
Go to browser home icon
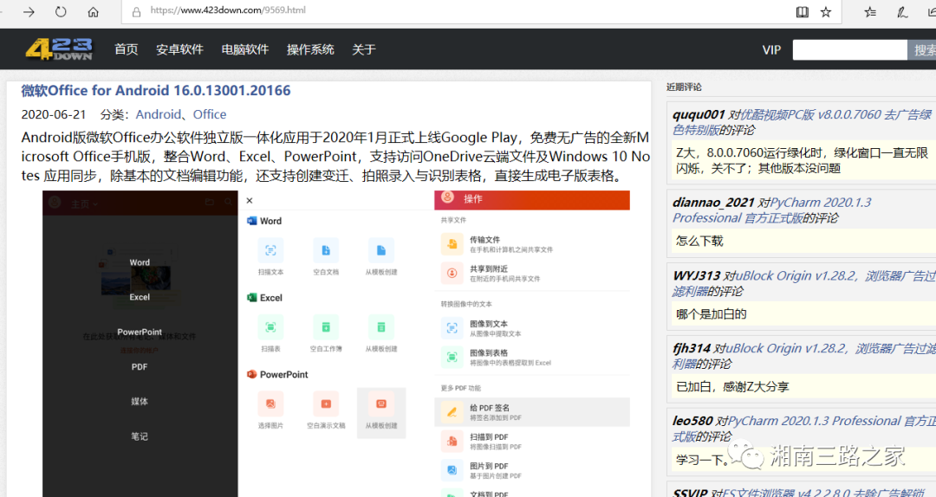click(x=93, y=12)
